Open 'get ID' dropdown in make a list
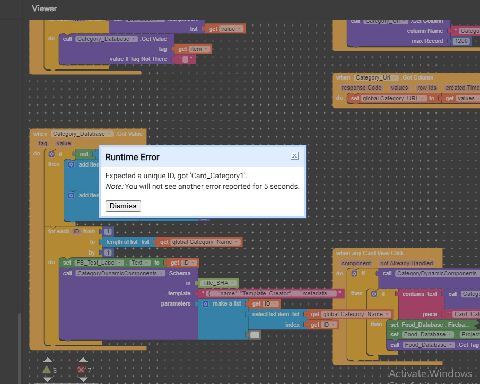Image resolution: width=480 pixels, height=384 pixels. click(275, 304)
